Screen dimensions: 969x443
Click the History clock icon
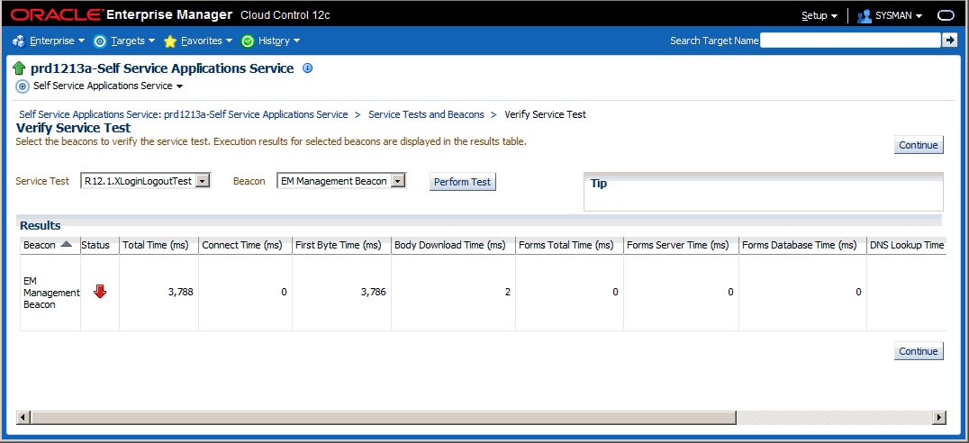point(248,41)
